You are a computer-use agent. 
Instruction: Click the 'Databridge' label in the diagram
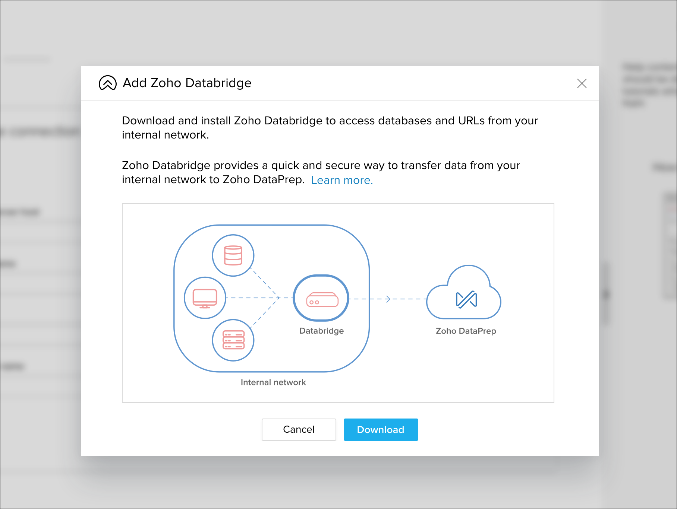(x=321, y=331)
